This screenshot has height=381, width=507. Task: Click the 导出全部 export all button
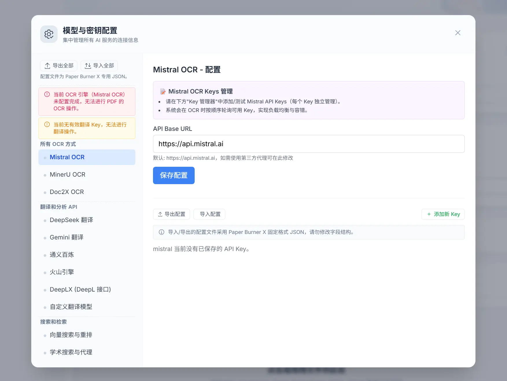(x=59, y=66)
